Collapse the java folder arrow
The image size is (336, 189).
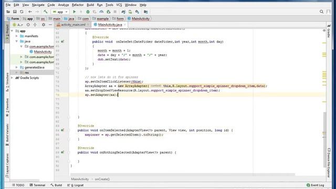(x=16, y=41)
